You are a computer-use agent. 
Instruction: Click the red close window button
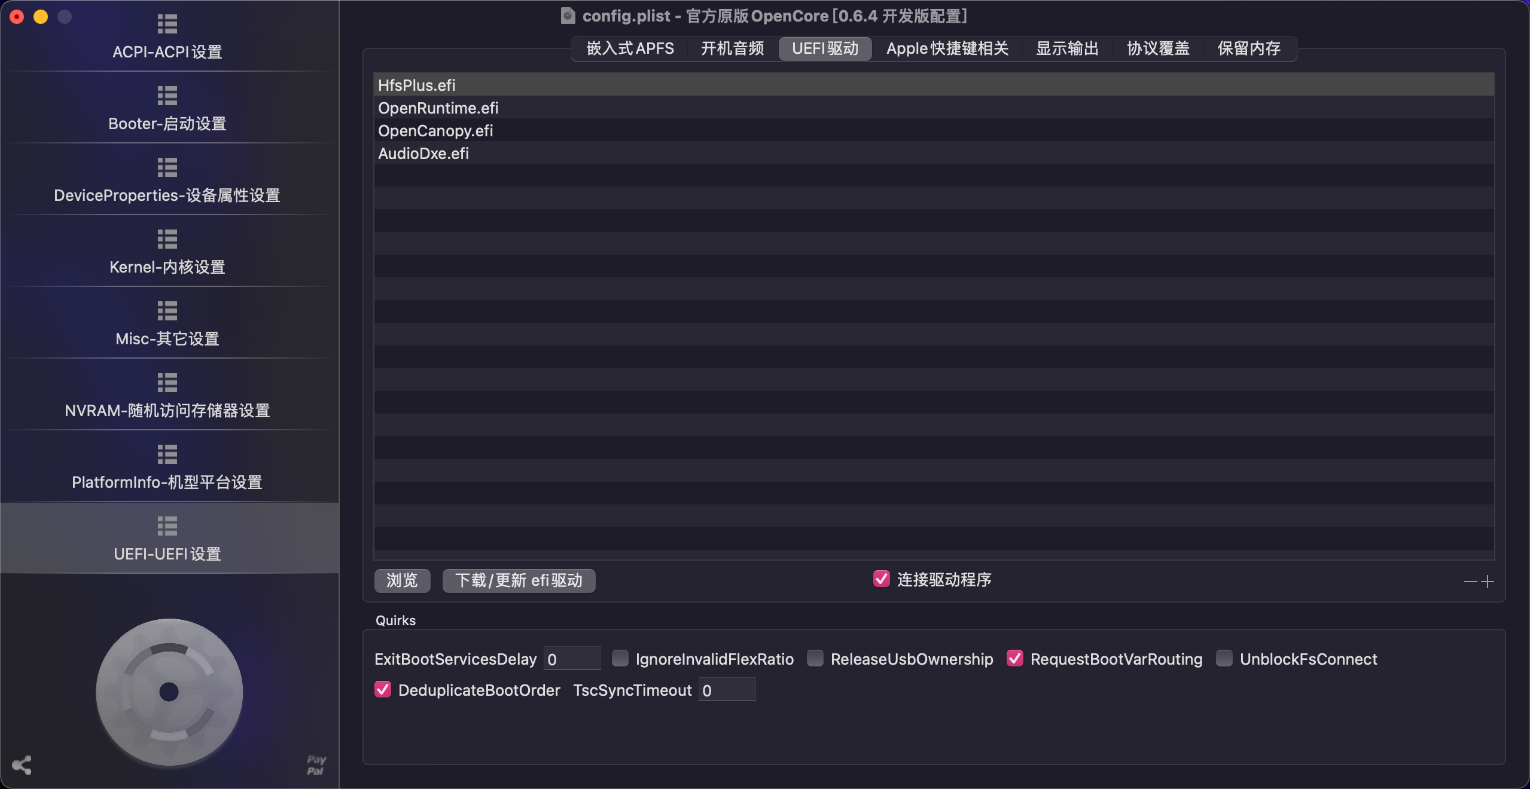(x=17, y=17)
